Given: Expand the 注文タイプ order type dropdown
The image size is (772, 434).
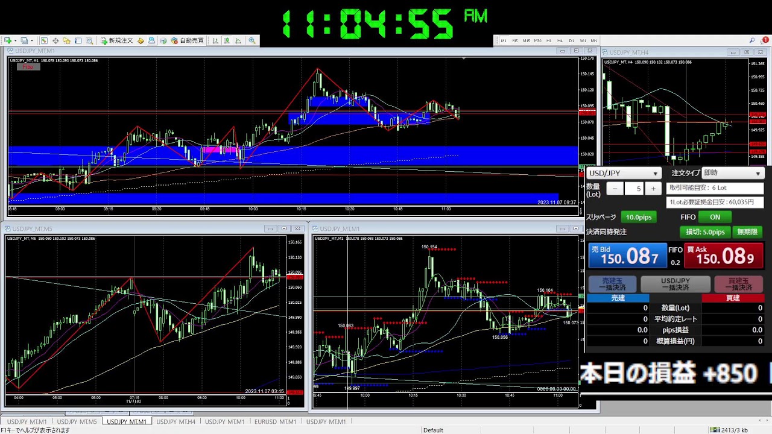Looking at the screenshot, I should point(733,173).
